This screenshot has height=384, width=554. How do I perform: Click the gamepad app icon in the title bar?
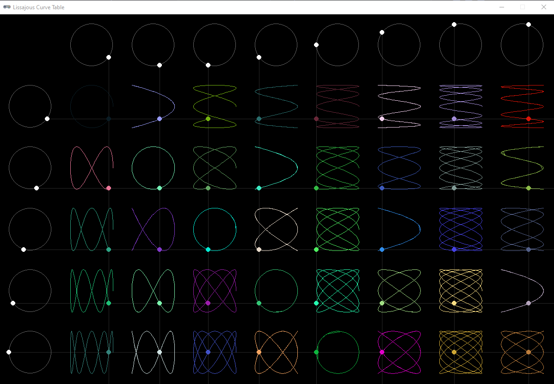coord(6,7)
